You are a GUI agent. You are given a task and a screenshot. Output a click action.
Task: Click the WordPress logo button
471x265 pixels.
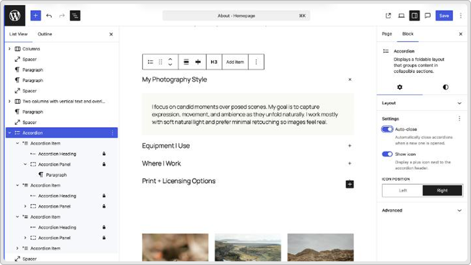[x=15, y=15]
